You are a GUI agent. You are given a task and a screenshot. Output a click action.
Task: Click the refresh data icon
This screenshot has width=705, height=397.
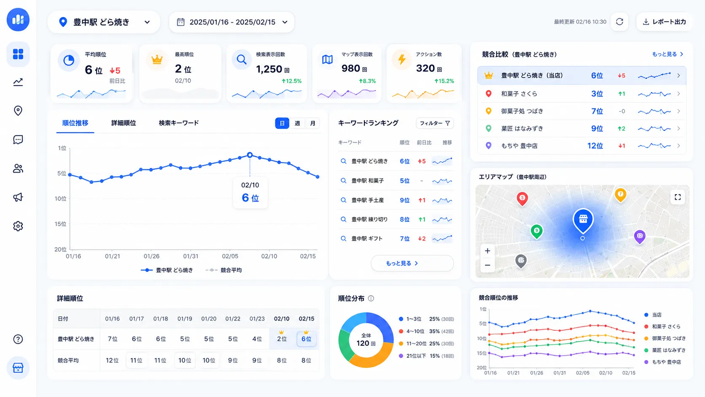pos(619,22)
